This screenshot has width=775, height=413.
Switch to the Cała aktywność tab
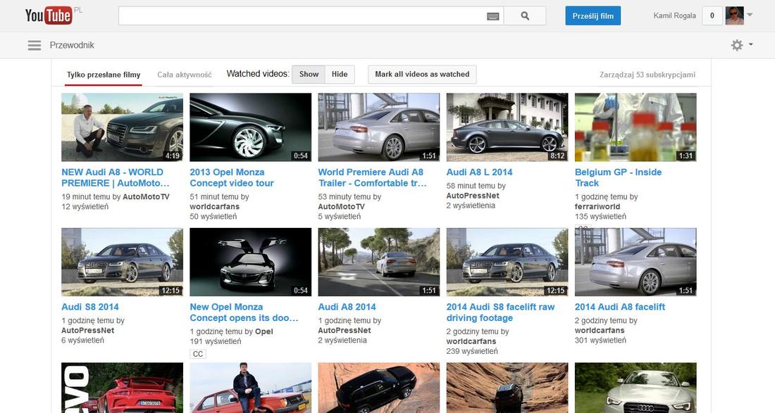[x=185, y=75]
